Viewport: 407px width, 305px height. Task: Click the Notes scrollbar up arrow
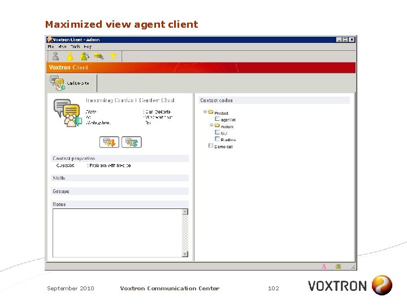185,212
